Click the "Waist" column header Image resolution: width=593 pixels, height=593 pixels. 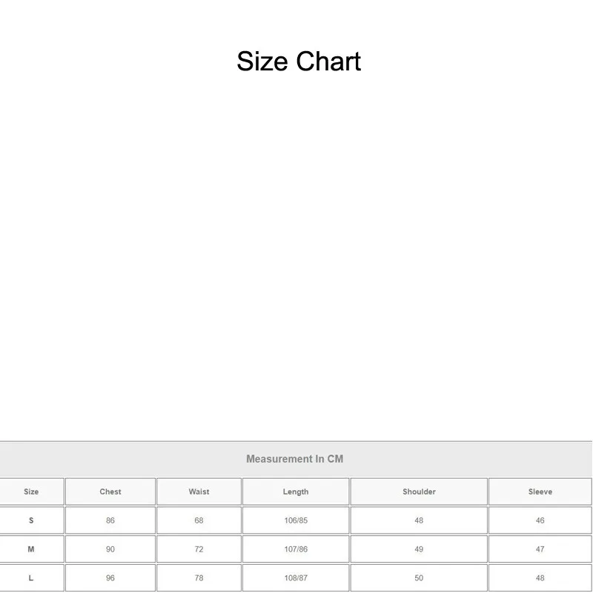(x=199, y=491)
